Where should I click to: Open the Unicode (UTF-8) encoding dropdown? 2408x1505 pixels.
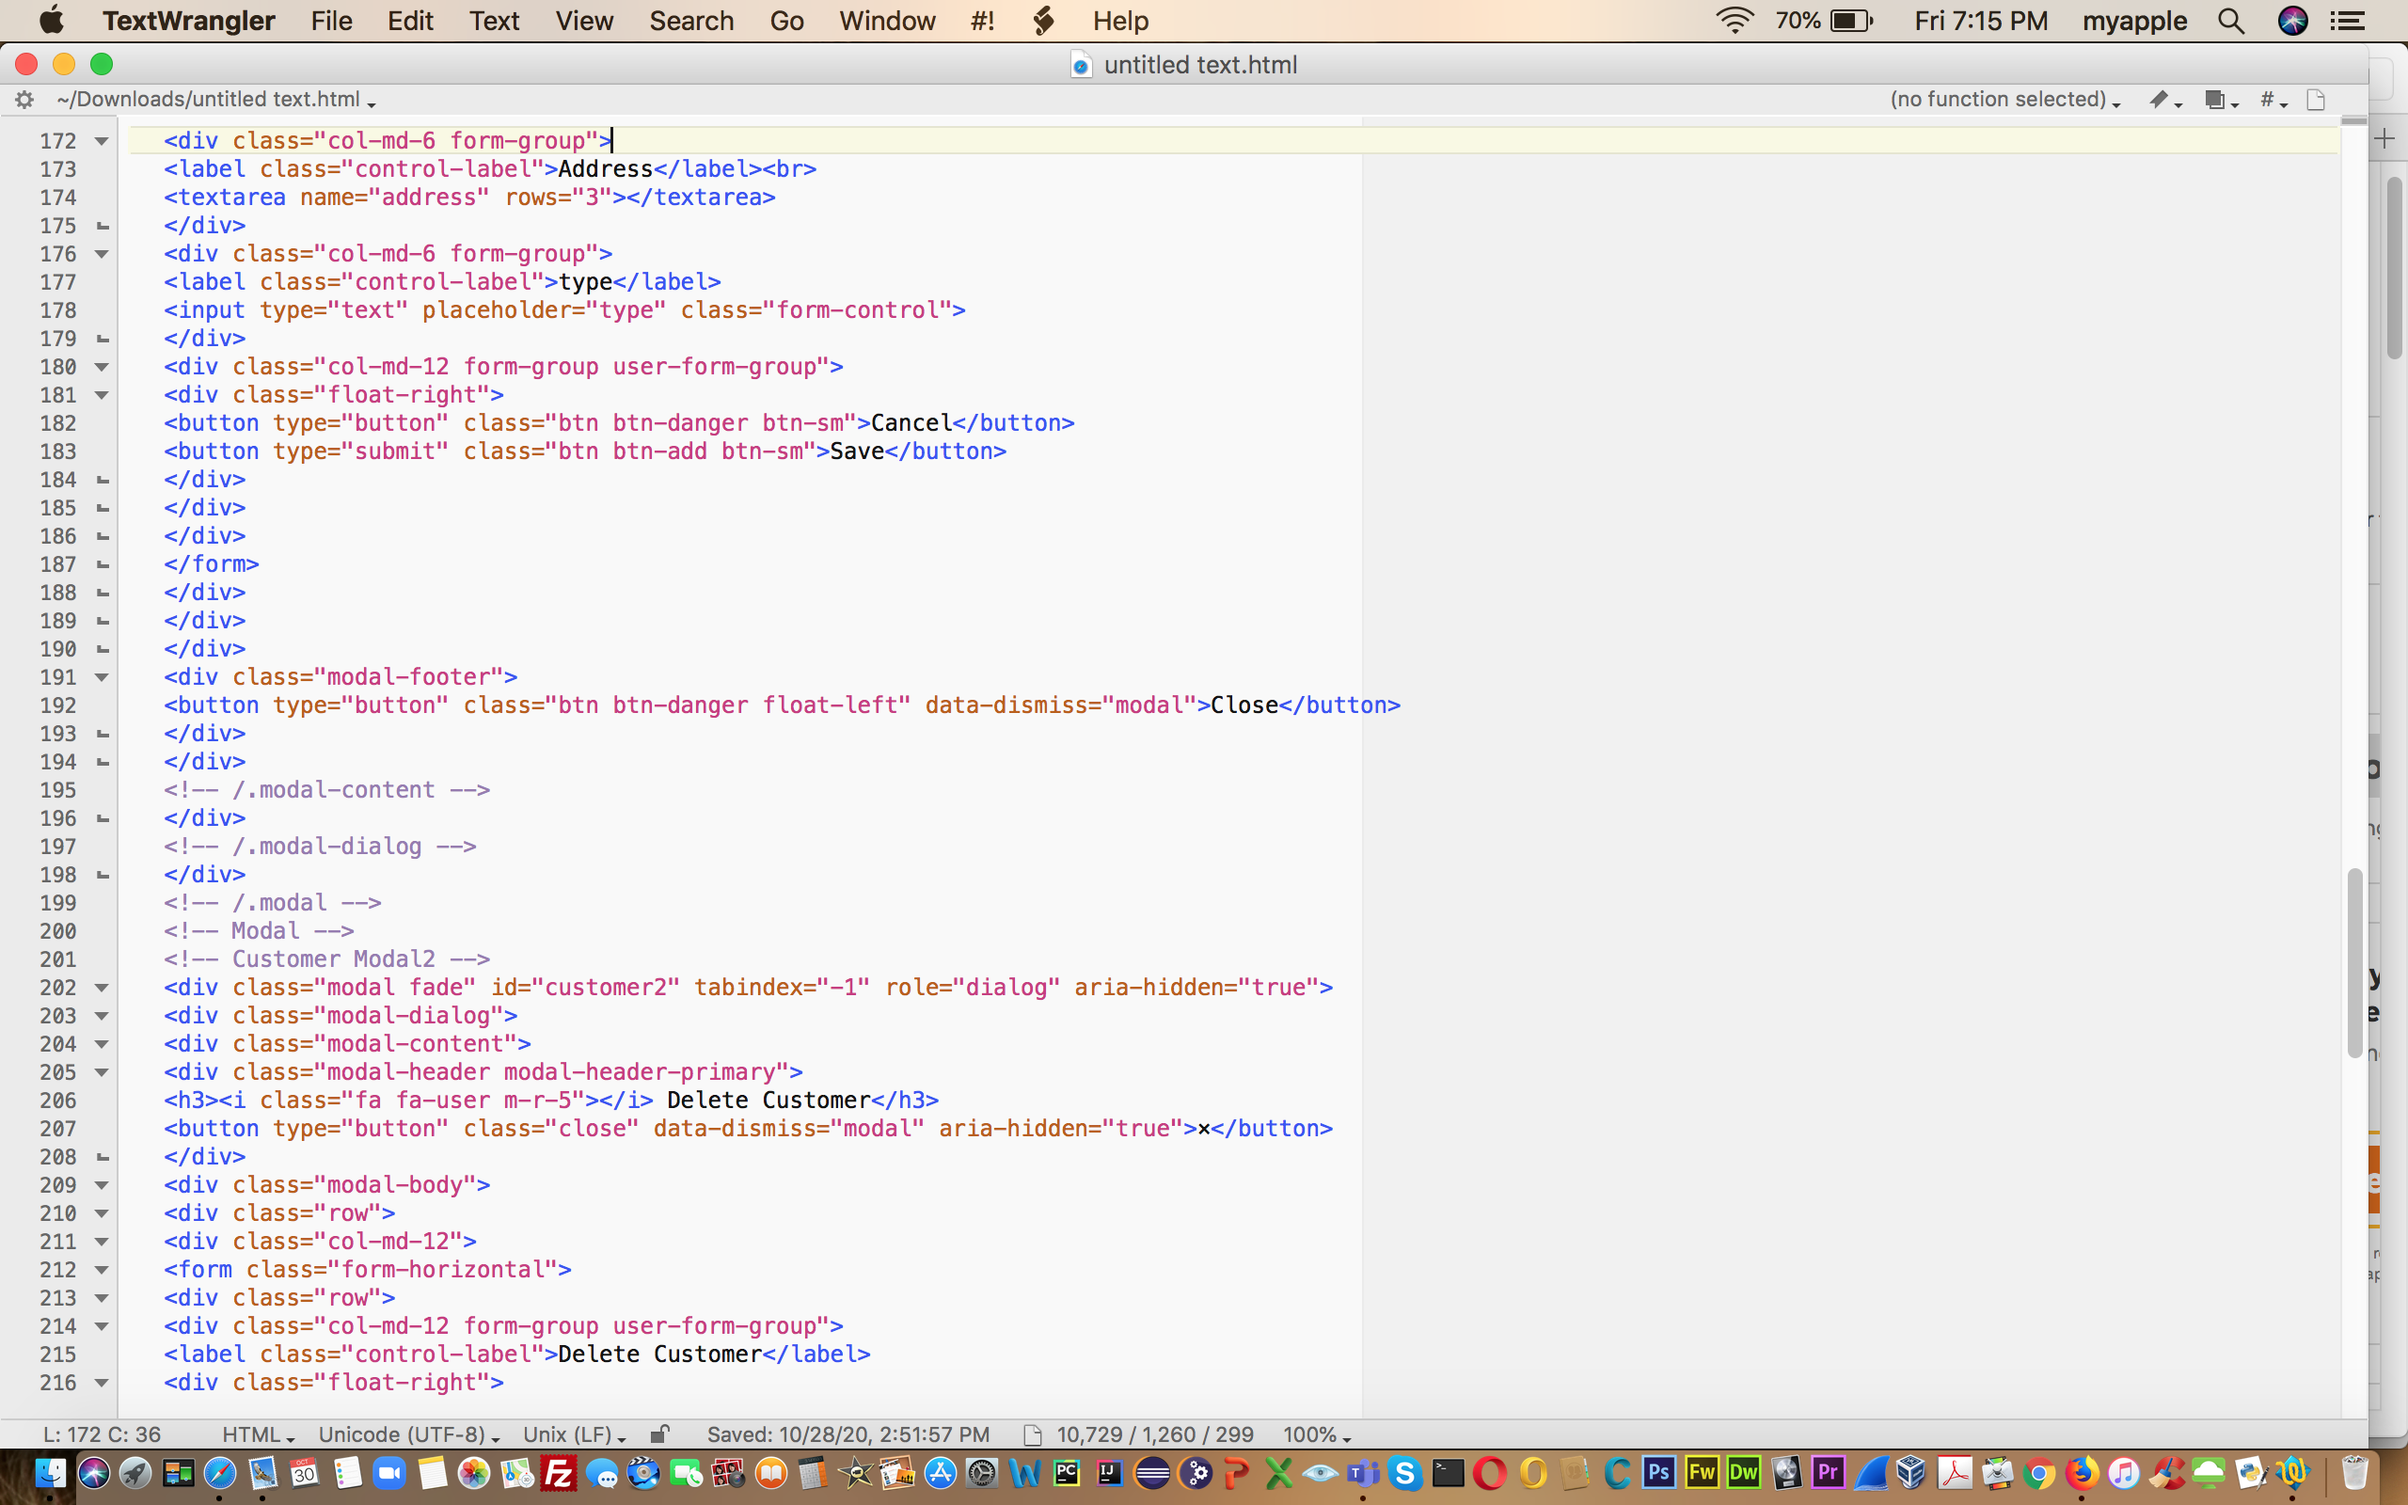[409, 1434]
